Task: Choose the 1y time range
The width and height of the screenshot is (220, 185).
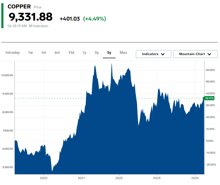Action: click(x=84, y=52)
